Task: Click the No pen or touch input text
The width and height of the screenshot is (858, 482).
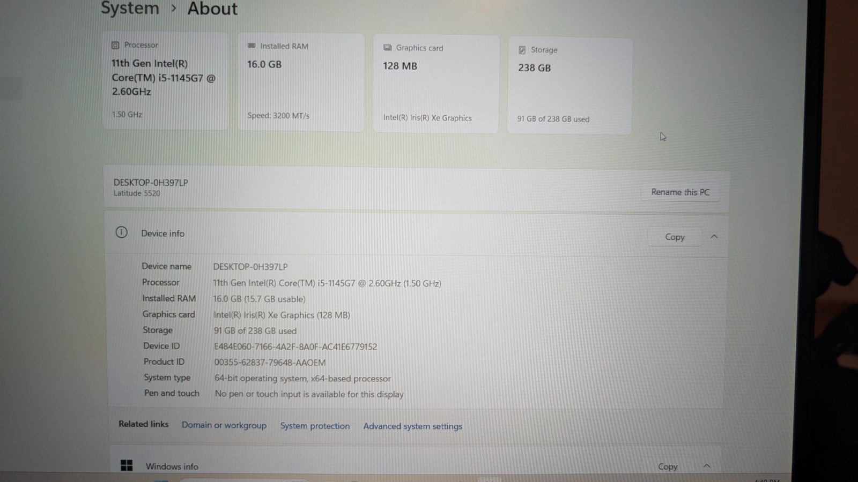Action: tap(309, 394)
